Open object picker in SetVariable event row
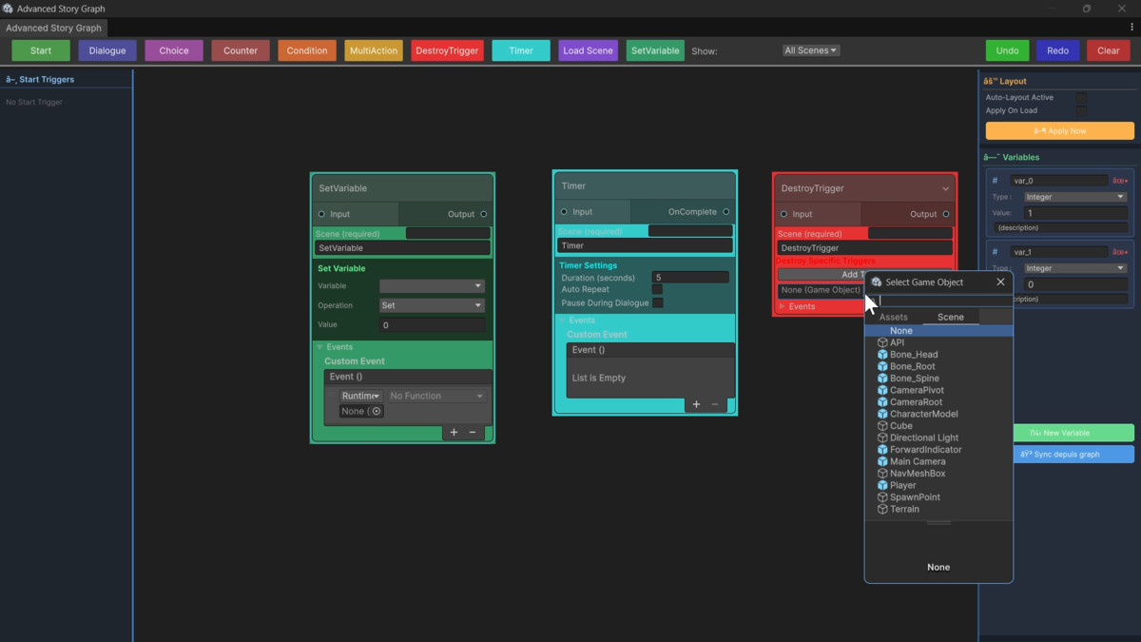This screenshot has height=642, width=1141. 377,411
